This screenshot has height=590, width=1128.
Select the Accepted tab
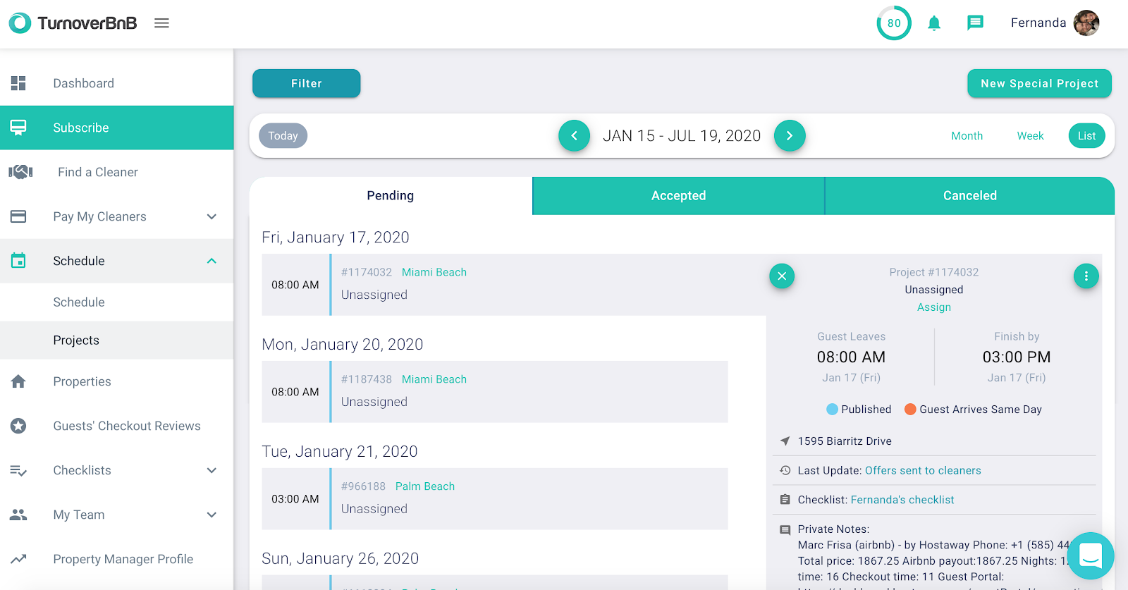point(678,195)
